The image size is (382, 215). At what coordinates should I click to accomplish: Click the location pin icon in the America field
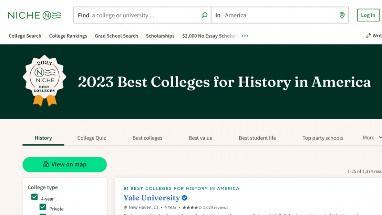click(342, 15)
